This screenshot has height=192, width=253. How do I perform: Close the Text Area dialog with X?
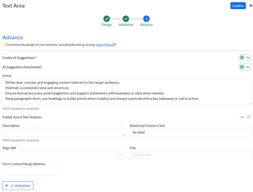coord(251,6)
